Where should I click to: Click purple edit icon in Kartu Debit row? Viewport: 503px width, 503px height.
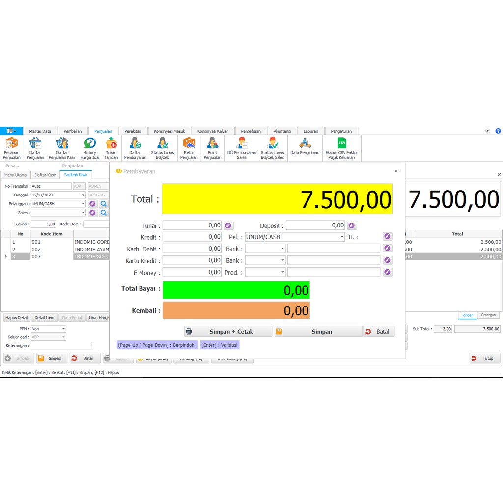388,248
